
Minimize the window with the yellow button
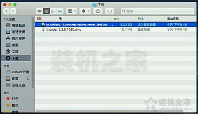pyautogui.click(x=10, y=5)
